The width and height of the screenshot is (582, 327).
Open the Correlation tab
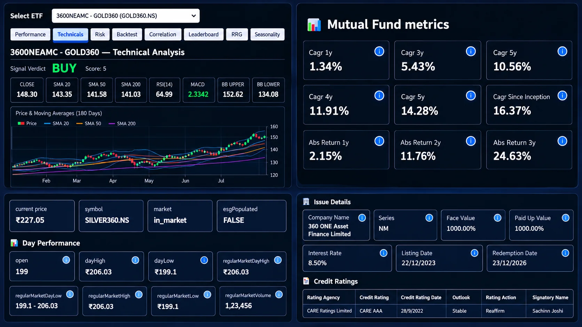163,34
